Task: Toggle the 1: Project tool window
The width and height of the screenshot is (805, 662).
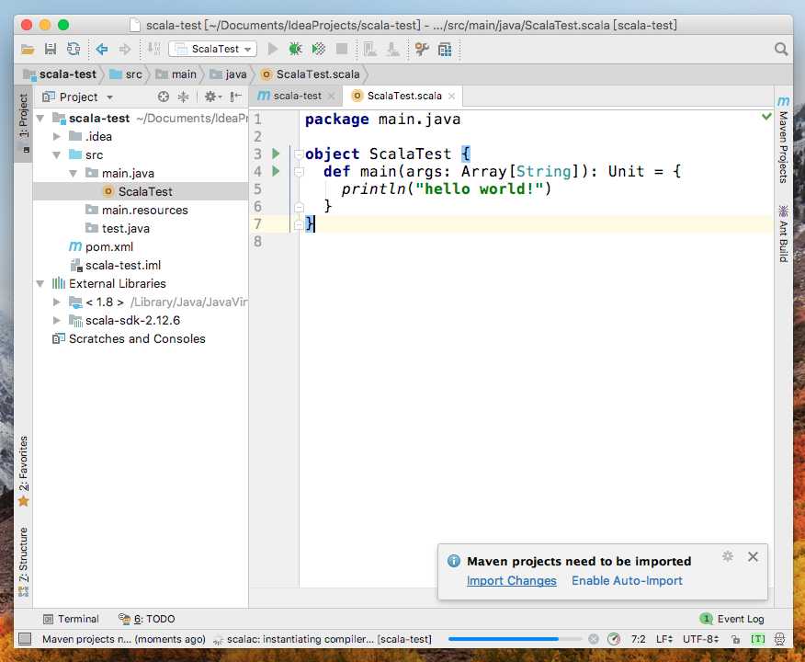Action: pos(24,122)
